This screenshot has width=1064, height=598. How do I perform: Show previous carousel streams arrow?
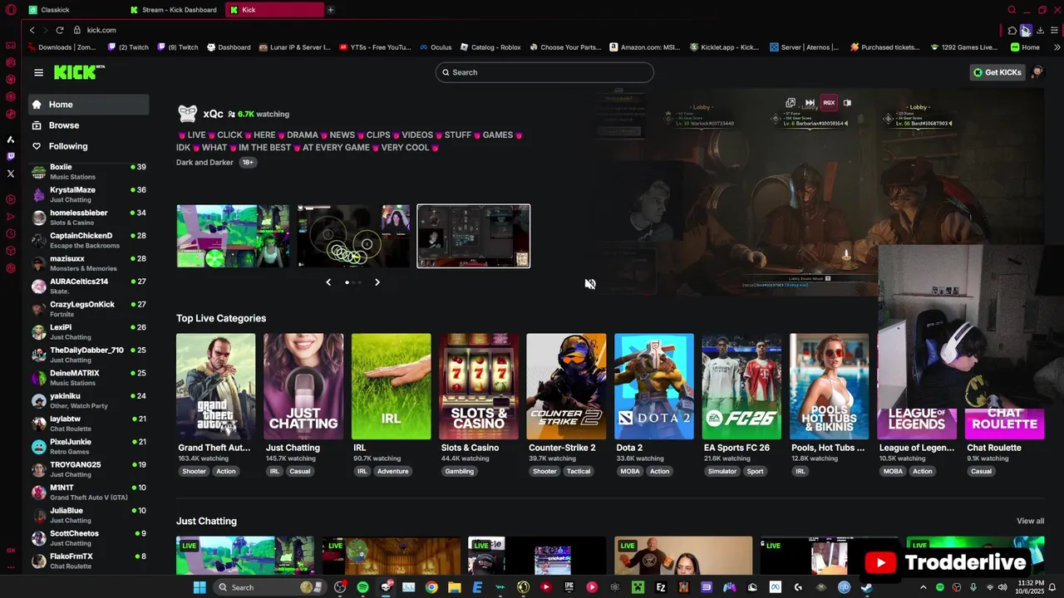tap(328, 282)
